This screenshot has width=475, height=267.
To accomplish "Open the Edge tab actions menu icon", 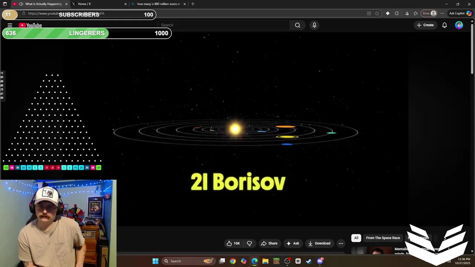I will (5, 4).
